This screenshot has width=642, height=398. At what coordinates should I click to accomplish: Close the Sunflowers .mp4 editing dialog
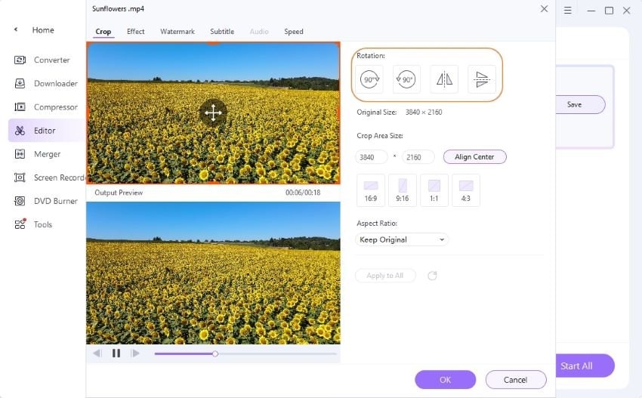pyautogui.click(x=544, y=8)
